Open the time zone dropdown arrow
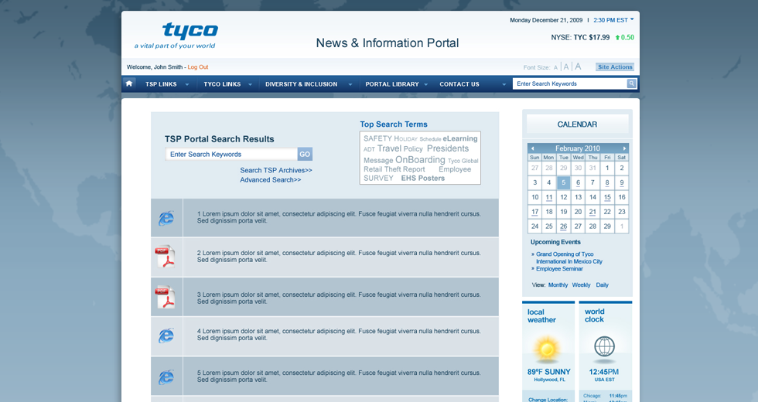Viewport: 758px width, 402px height. tap(632, 19)
